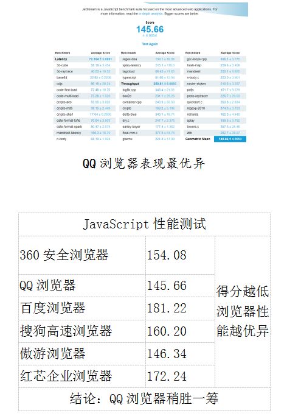
Task: Select the crypto-aes benchmark label
Action: tap(64, 102)
